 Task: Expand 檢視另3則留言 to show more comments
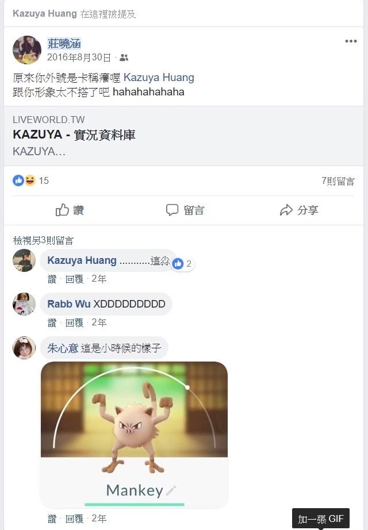[x=43, y=240]
